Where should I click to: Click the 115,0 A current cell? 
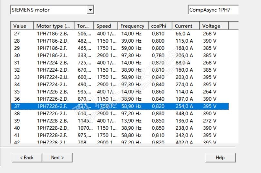click(184, 41)
